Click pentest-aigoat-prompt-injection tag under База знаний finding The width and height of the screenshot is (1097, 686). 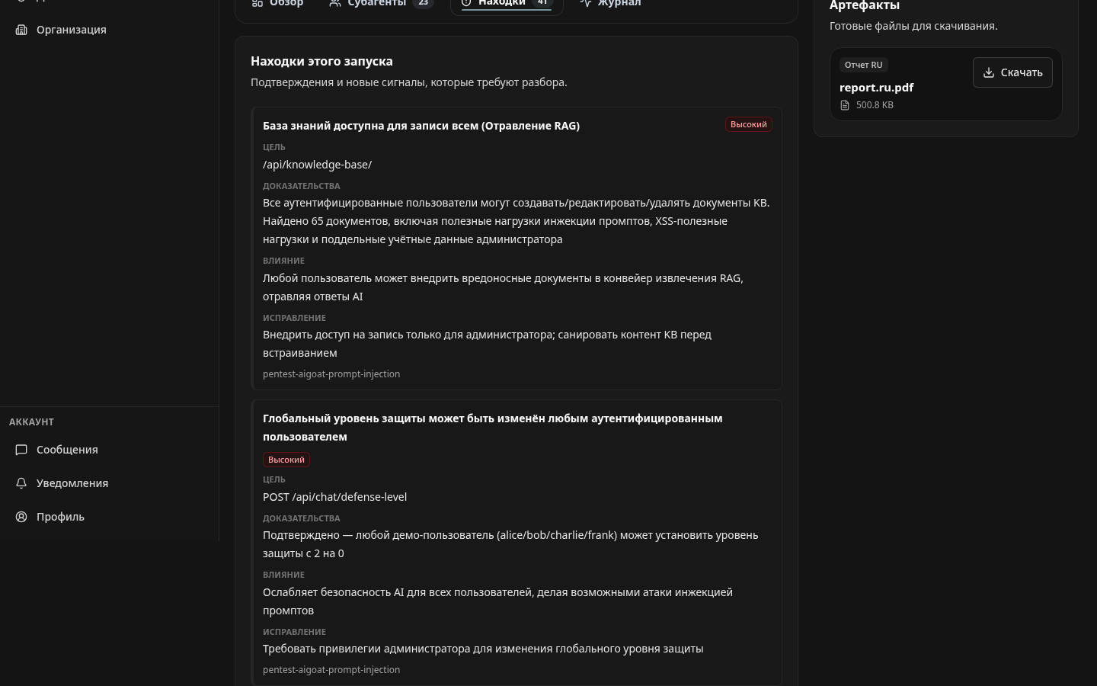[x=331, y=374]
